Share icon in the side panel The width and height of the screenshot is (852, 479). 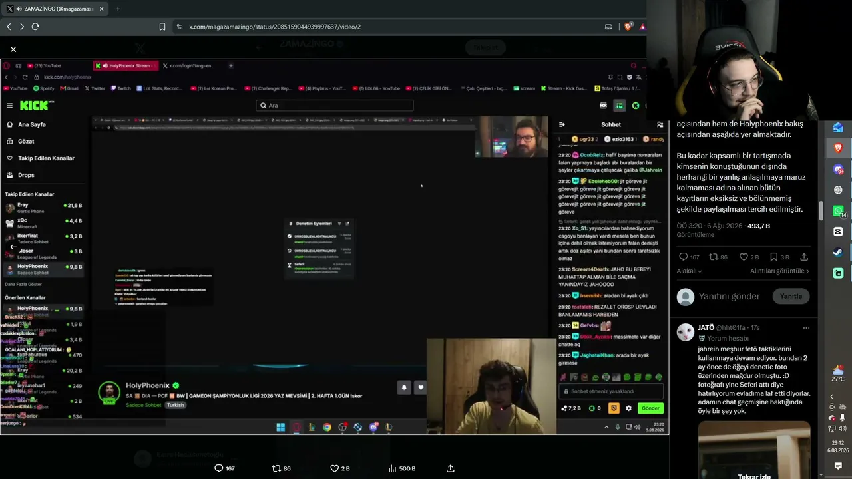(804, 257)
